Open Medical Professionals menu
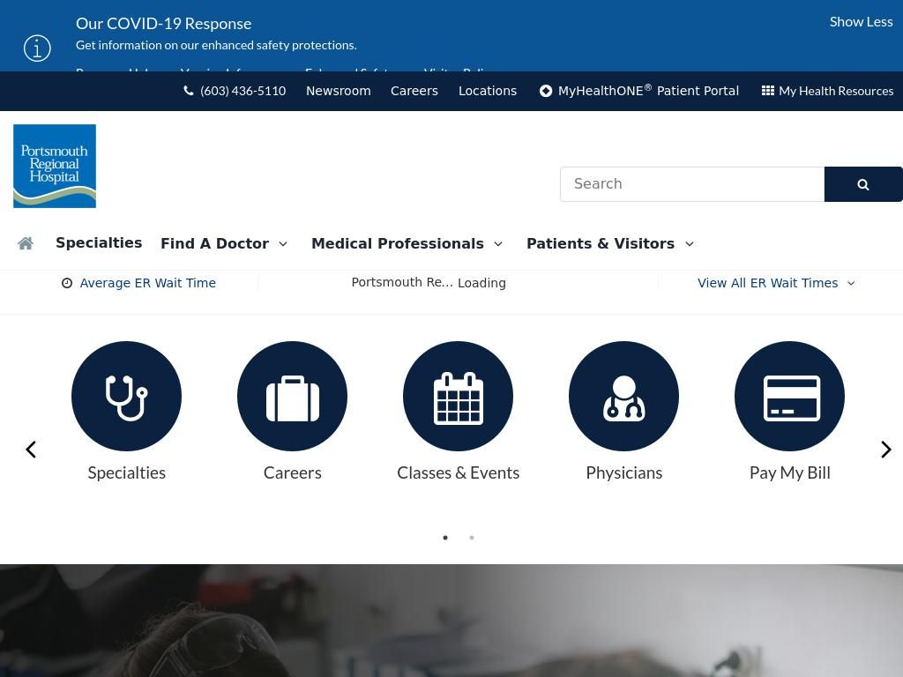Image resolution: width=903 pixels, height=677 pixels. [x=398, y=243]
